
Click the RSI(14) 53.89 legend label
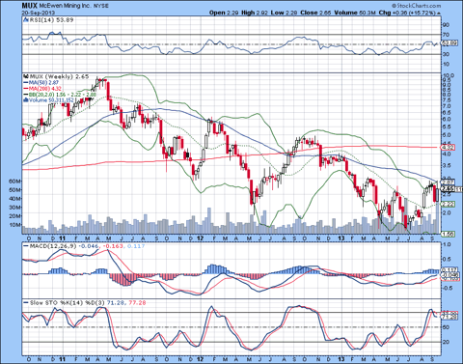click(51, 20)
